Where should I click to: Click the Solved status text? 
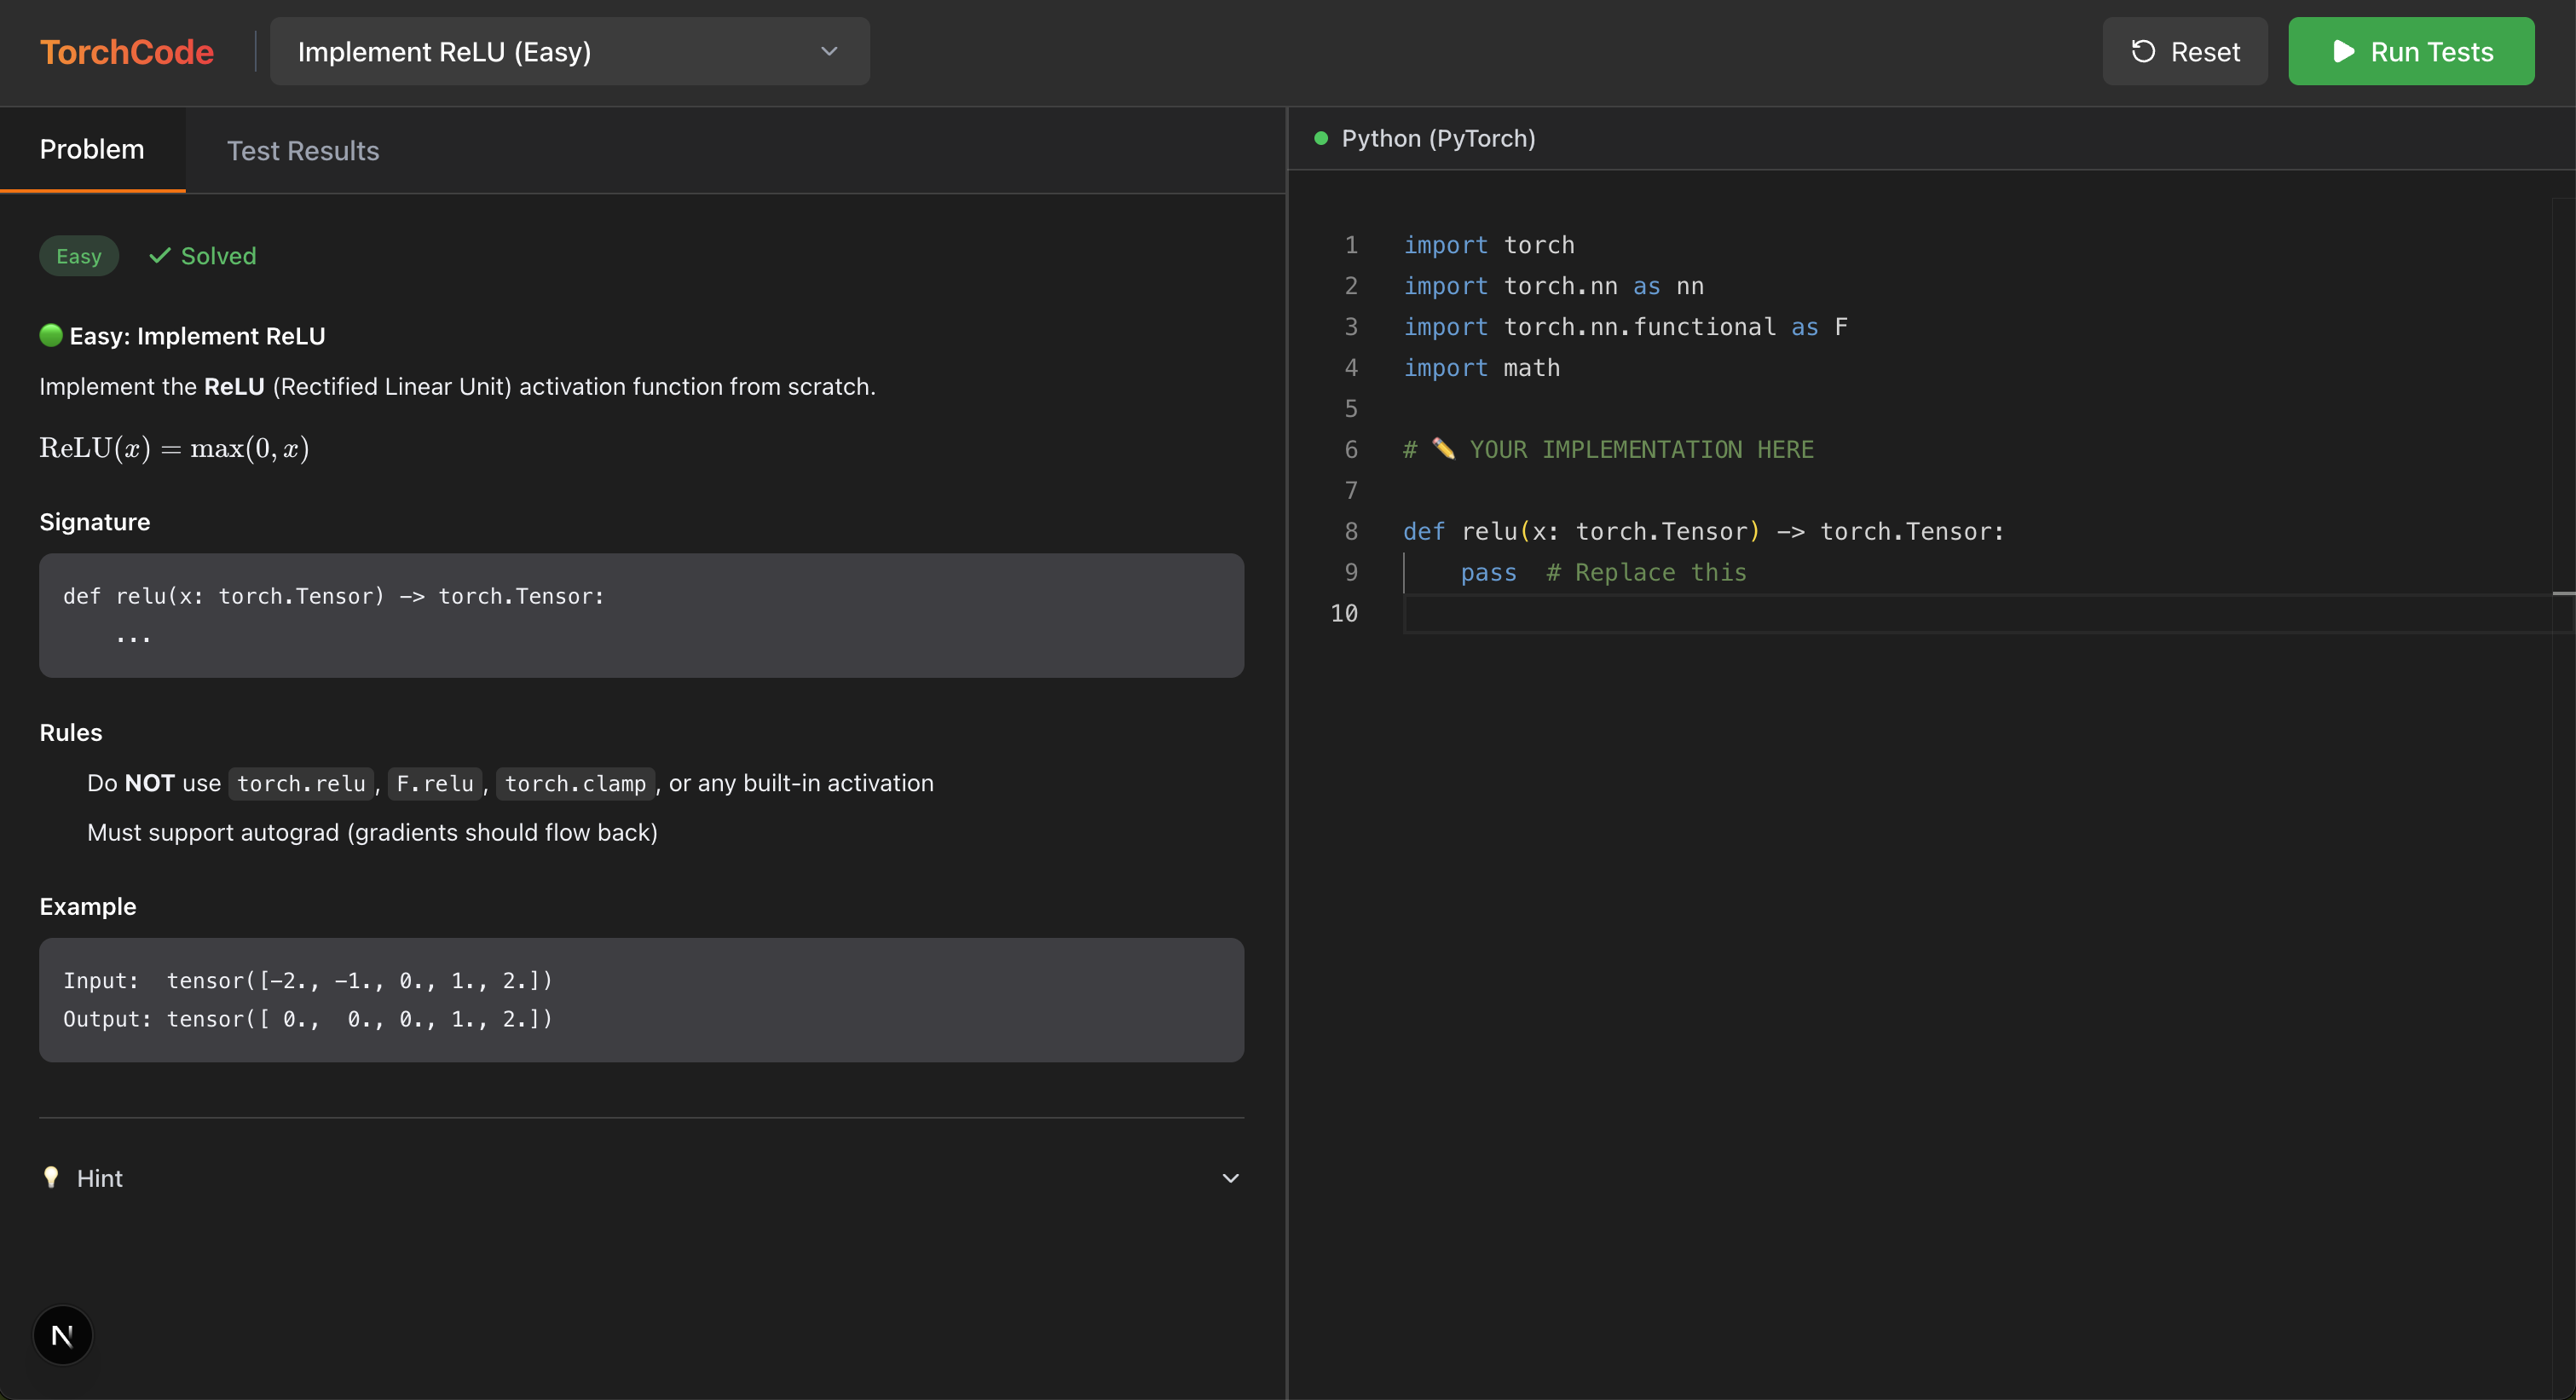tap(218, 256)
